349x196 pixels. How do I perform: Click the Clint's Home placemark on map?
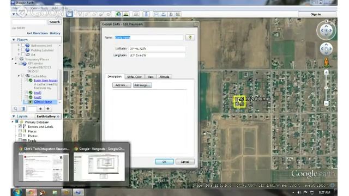(239, 101)
